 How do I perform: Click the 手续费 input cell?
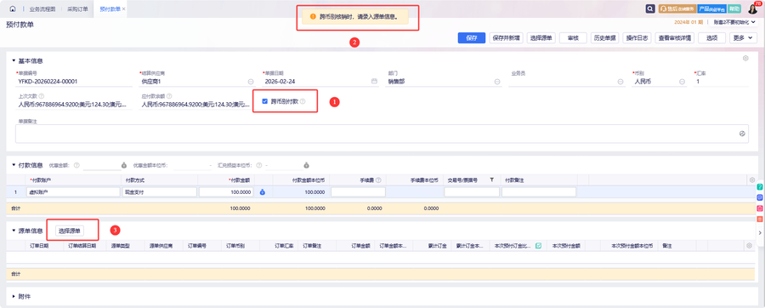click(358, 192)
